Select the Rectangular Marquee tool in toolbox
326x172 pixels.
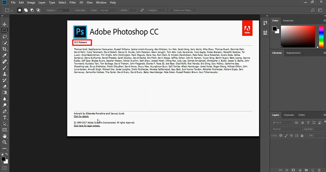coord(5,31)
